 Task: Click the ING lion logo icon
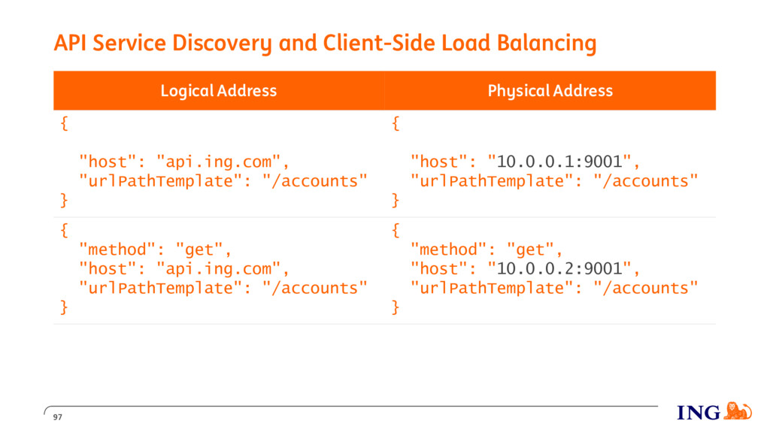tap(738, 411)
